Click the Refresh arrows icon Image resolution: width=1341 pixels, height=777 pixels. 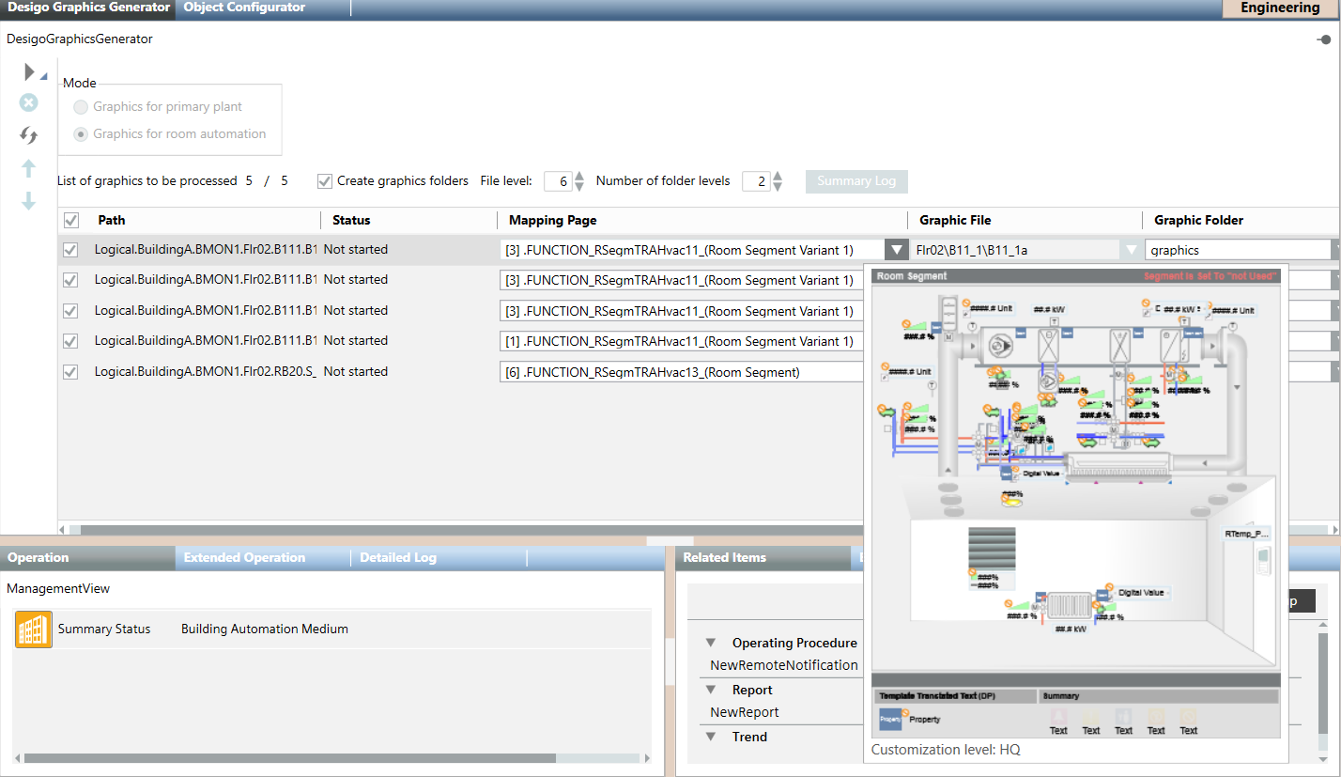[x=29, y=135]
